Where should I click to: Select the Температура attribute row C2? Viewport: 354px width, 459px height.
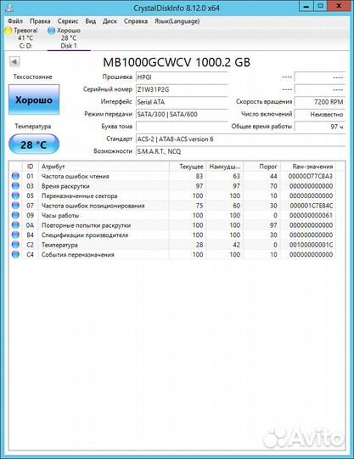click(173, 245)
